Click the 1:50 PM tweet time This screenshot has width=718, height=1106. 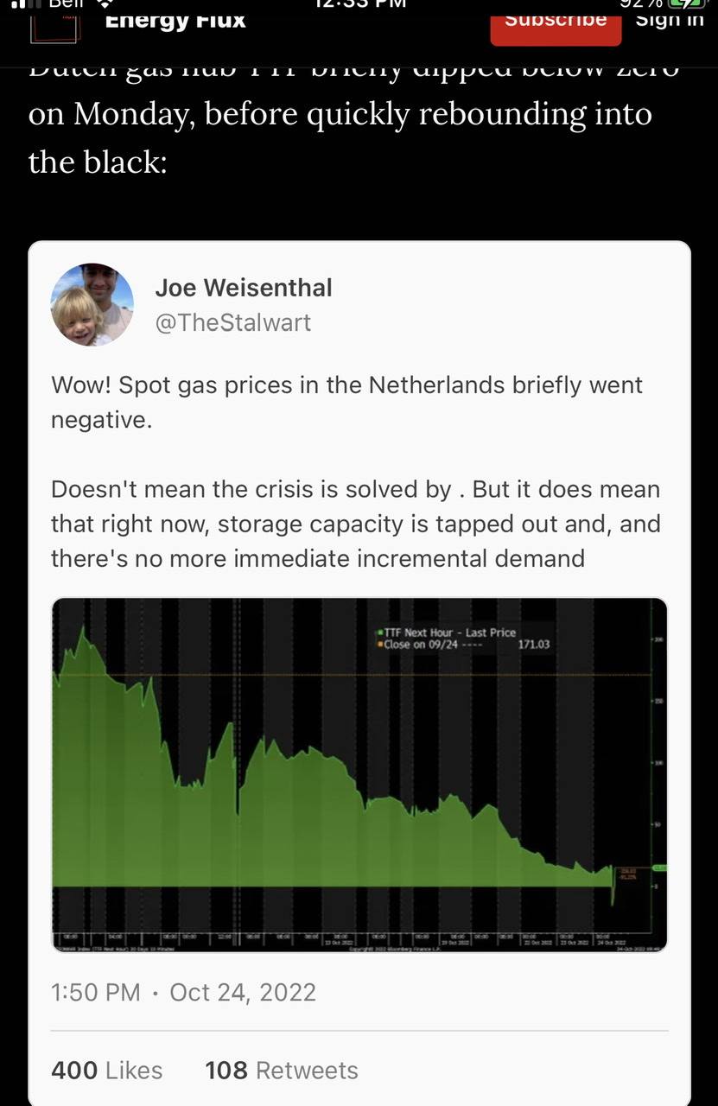96,992
